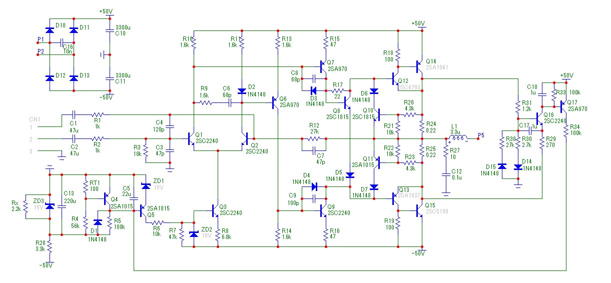The image size is (611, 283).
Task: Select resistor R12 27k feedback
Action: pyautogui.click(x=314, y=138)
